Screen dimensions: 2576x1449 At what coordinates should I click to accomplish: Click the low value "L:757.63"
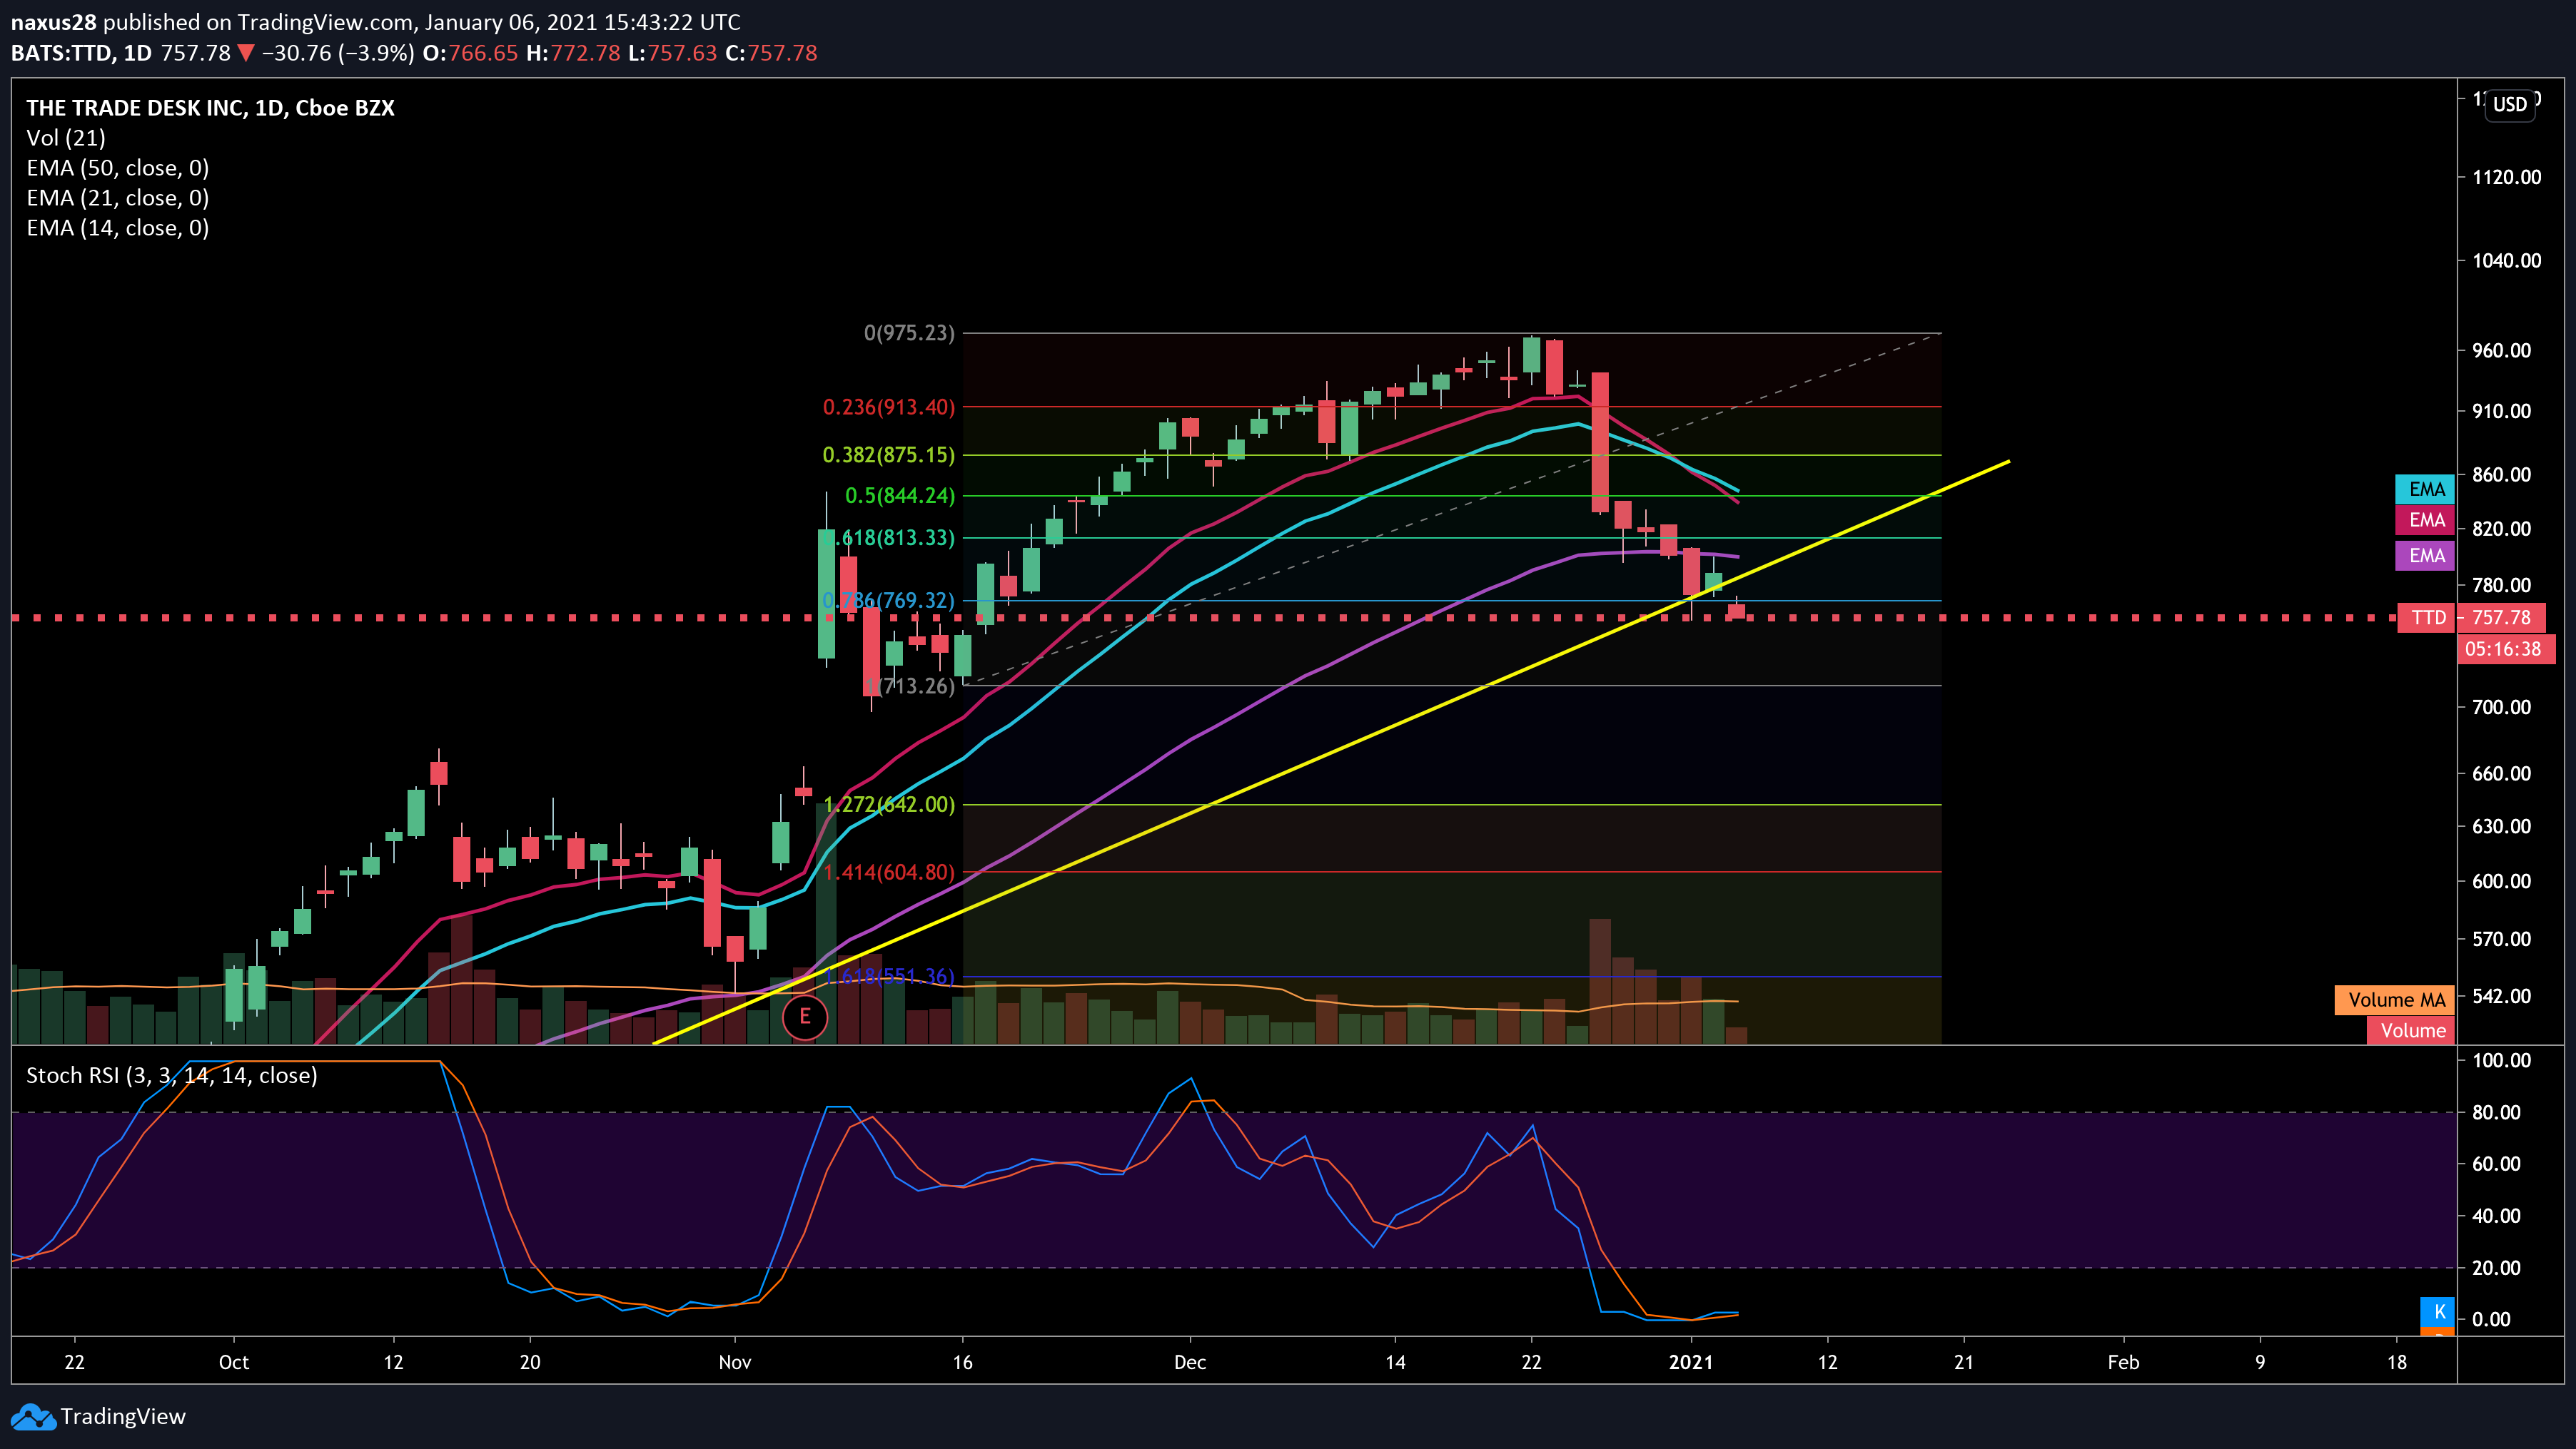click(x=672, y=53)
